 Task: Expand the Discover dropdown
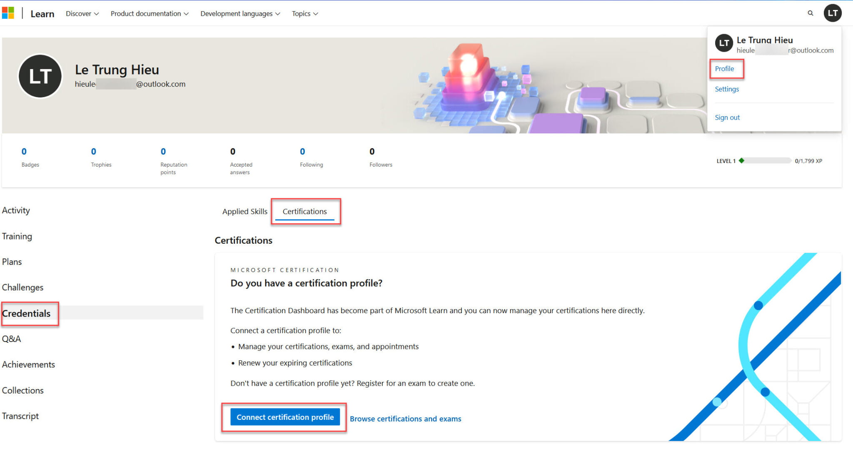(82, 13)
